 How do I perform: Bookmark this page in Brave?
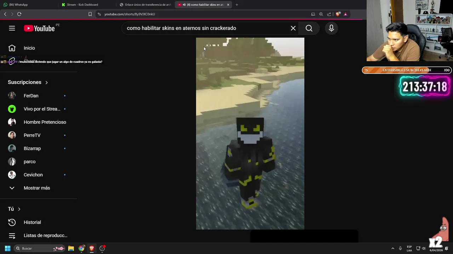(x=90, y=14)
